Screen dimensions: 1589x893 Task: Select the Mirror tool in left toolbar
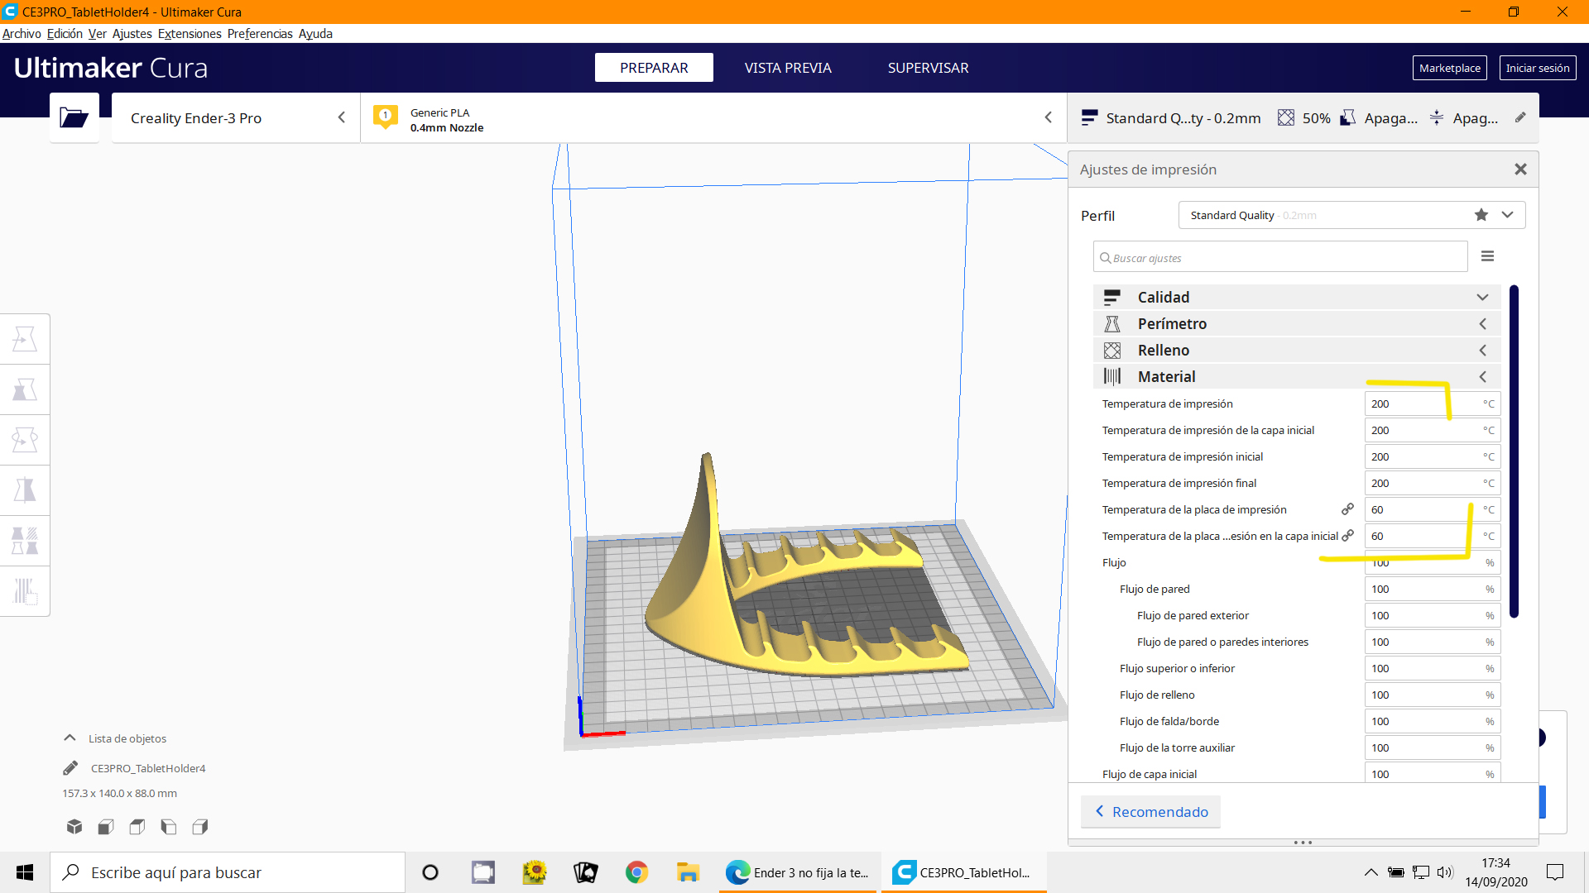pyautogui.click(x=25, y=490)
